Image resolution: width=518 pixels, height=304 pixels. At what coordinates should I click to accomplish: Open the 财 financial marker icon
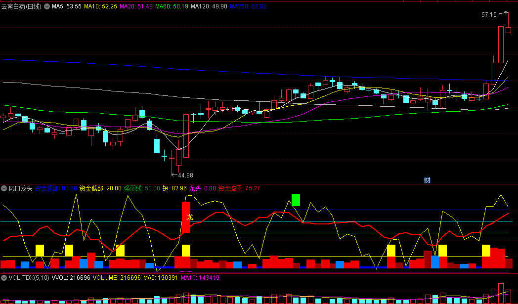pos(427,180)
